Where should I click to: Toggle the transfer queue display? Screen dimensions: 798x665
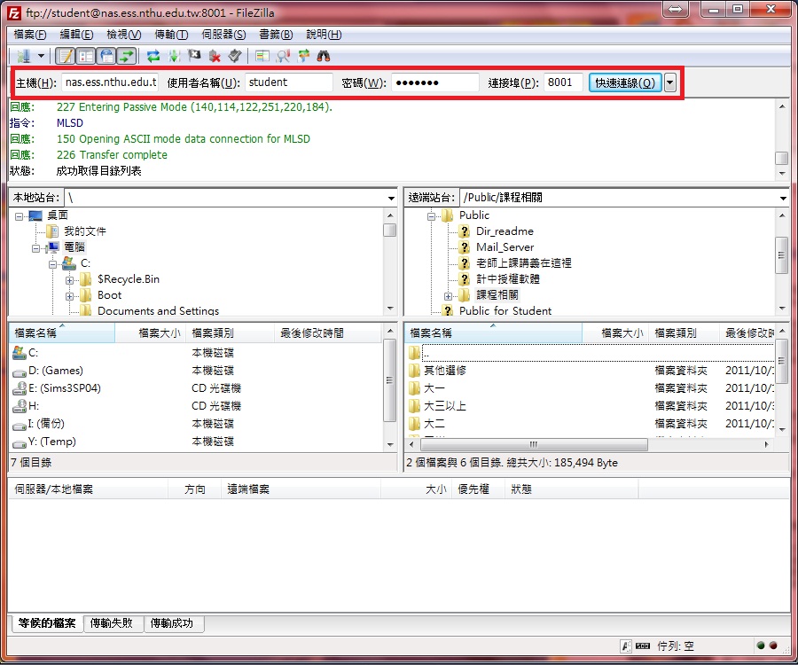127,56
